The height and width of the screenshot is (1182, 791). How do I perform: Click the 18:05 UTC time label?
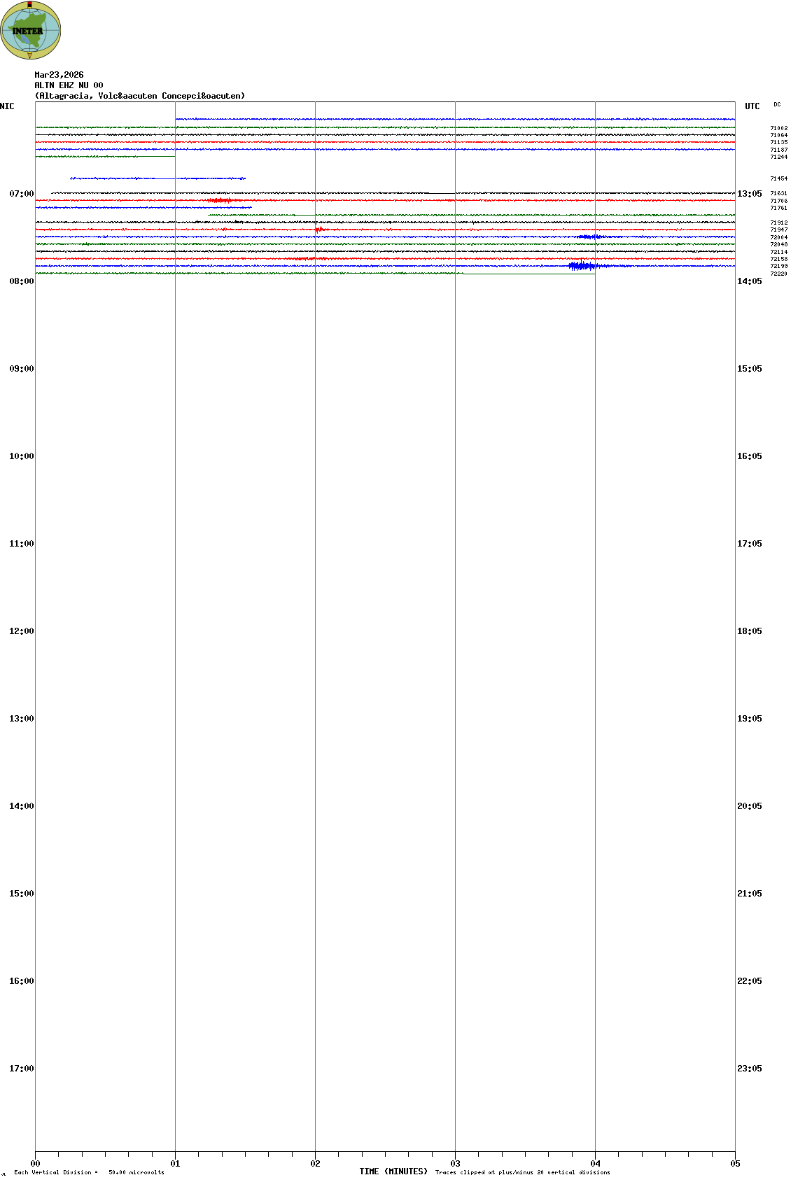click(x=749, y=631)
